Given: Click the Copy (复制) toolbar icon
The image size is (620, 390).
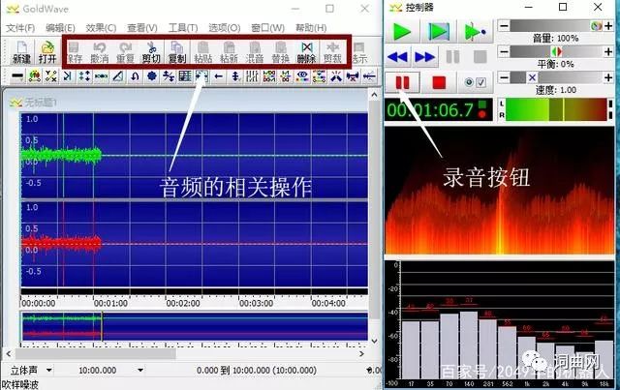Looking at the screenshot, I should coord(177,51).
